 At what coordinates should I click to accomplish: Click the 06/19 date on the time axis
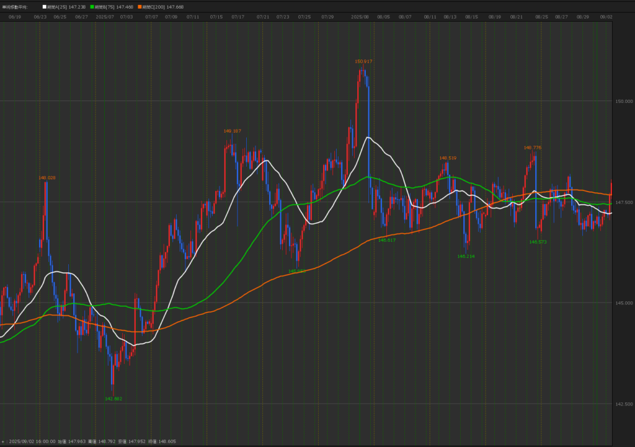tap(15, 17)
